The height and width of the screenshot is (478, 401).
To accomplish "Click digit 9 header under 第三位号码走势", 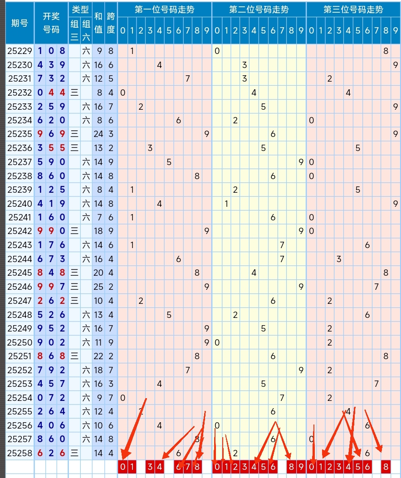I will pyautogui.click(x=396, y=30).
